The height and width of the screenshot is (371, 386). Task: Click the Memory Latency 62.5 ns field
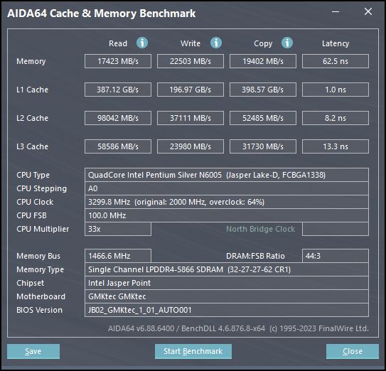click(x=336, y=61)
